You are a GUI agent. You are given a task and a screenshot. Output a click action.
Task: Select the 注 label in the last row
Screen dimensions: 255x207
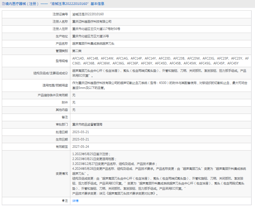66,201
